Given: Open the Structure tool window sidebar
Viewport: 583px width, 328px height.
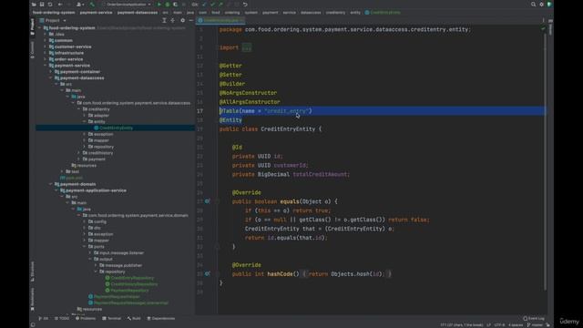Looking at the screenshot, I should coord(33,271).
